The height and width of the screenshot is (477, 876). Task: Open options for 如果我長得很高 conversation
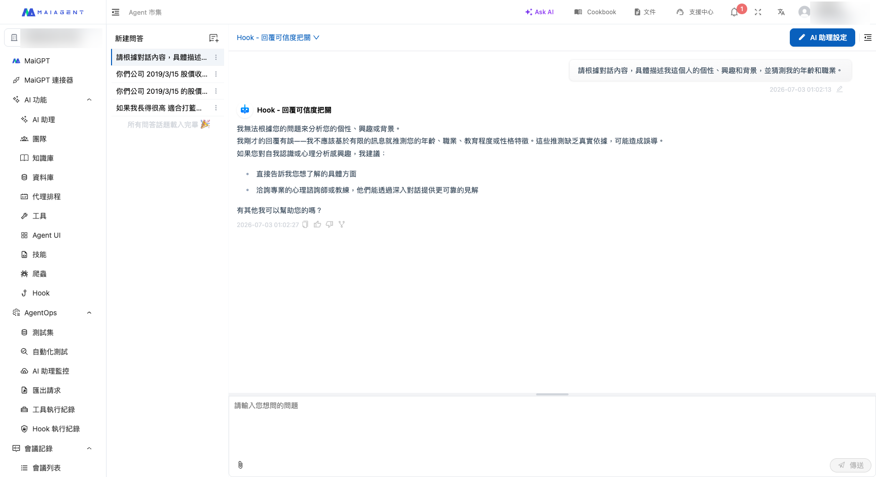coord(216,108)
